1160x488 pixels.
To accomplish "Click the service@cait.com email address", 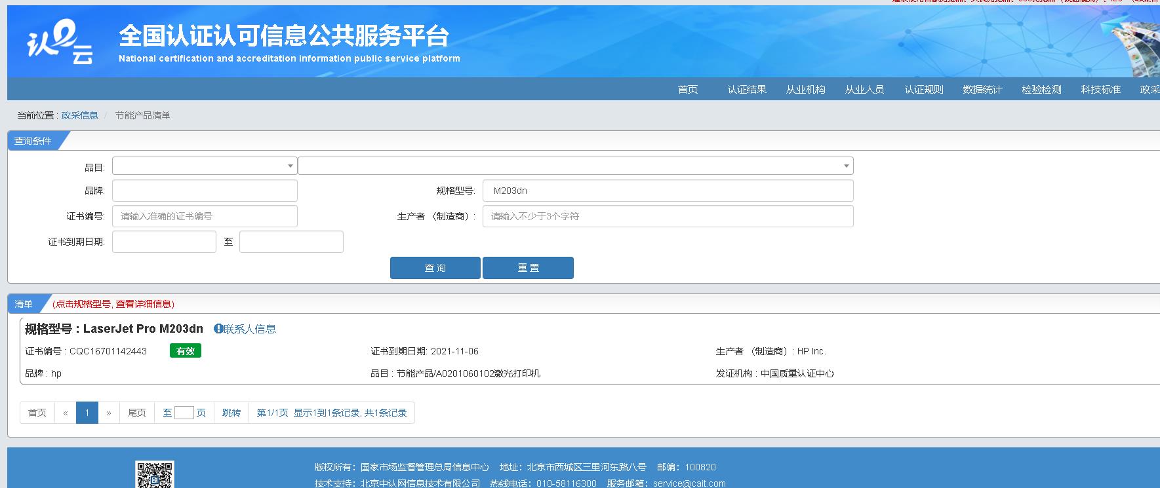I will click(689, 483).
